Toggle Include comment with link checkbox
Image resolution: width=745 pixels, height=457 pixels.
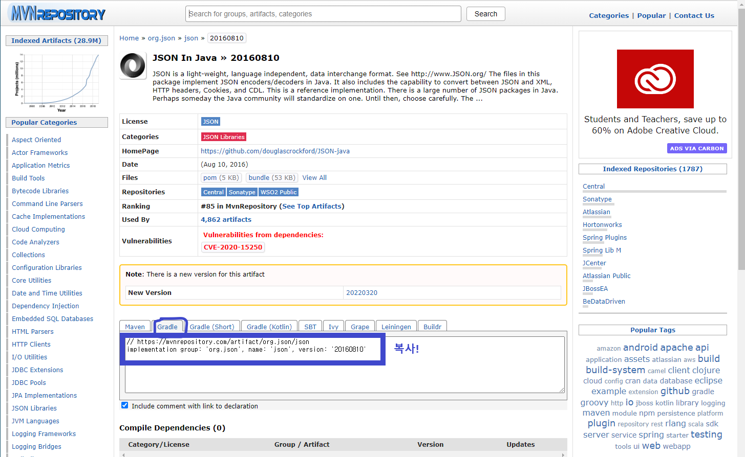click(124, 405)
